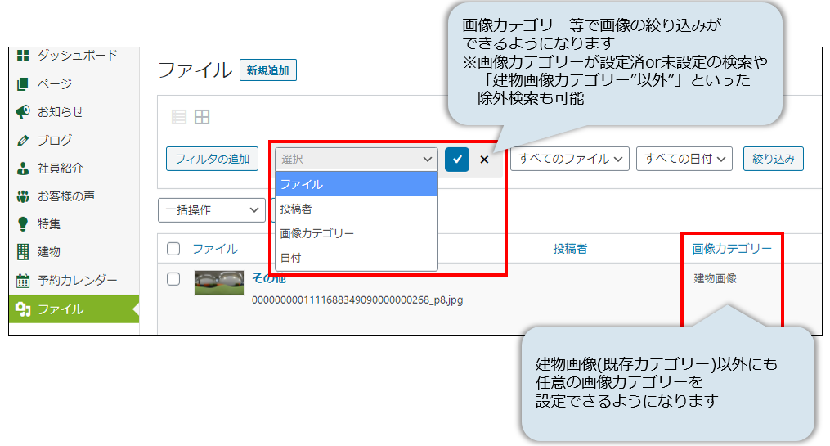Check the その他 file row checkbox
The width and height of the screenshot is (830, 446).
173,279
